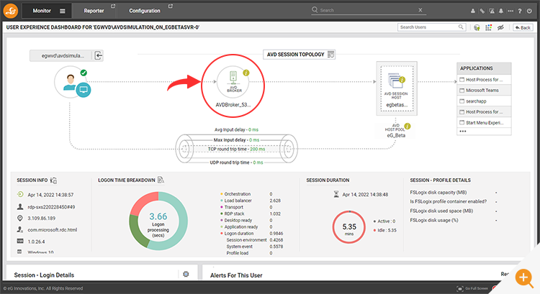Click the AVD Broker node icon
540x294 pixels.
click(x=233, y=82)
